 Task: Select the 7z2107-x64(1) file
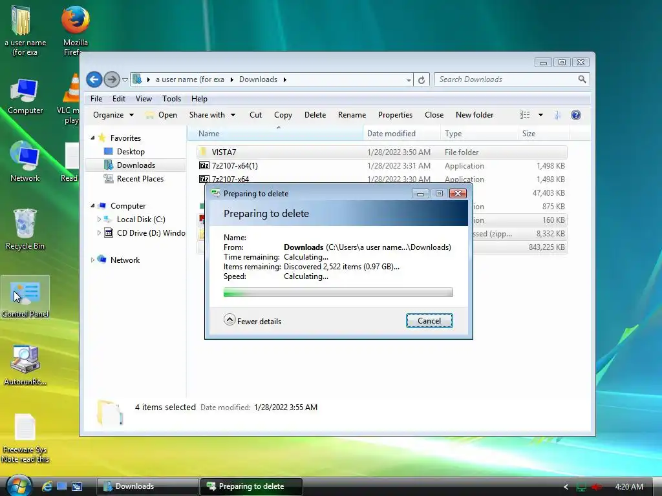point(381,166)
